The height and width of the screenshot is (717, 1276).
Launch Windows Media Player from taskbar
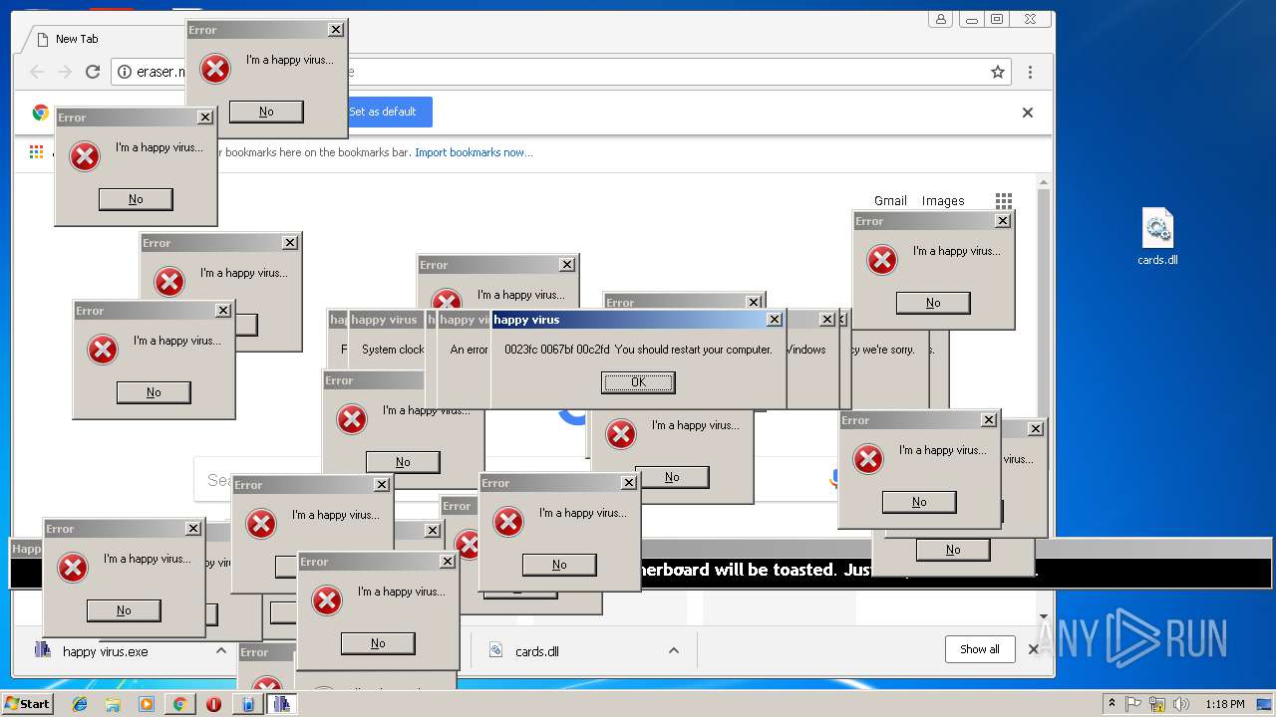coord(147,704)
